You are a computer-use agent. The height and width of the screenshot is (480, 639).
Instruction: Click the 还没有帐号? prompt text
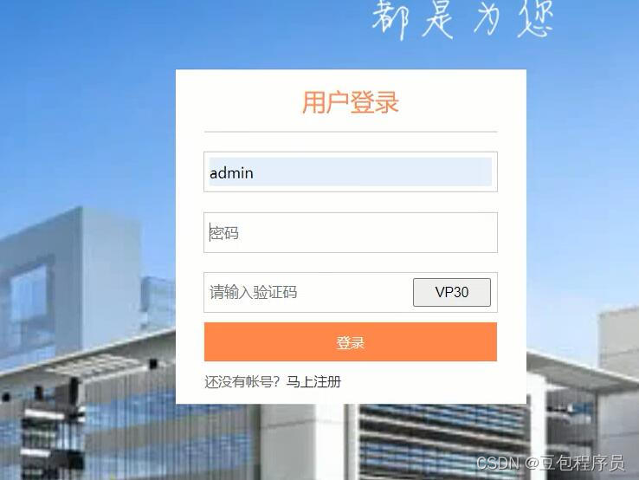pos(242,382)
